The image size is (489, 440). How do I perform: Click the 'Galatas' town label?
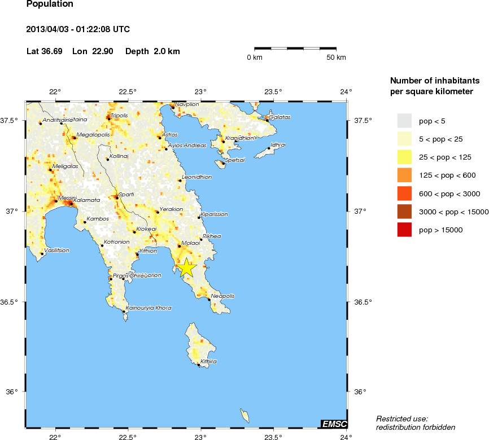280,117
